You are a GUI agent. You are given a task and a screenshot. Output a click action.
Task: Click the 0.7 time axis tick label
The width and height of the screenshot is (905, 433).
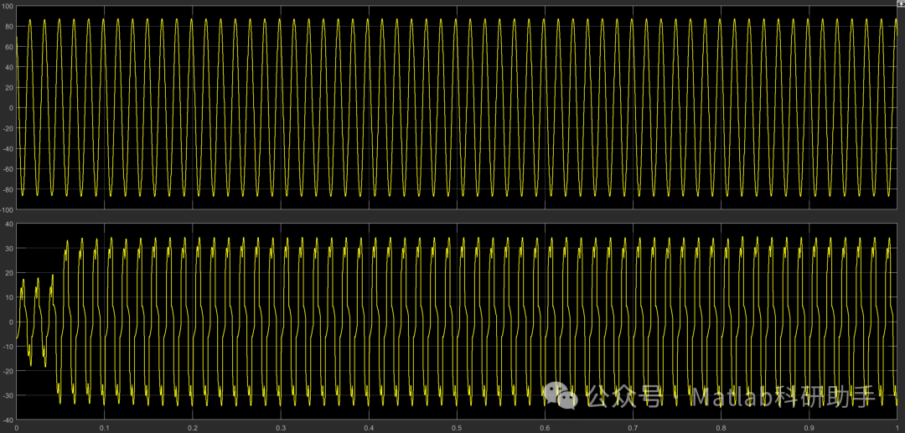pyautogui.click(x=633, y=428)
